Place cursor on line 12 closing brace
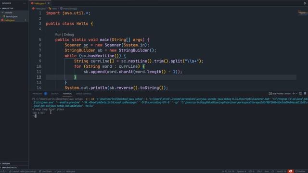This screenshot has width=308, height=173. point(75,77)
